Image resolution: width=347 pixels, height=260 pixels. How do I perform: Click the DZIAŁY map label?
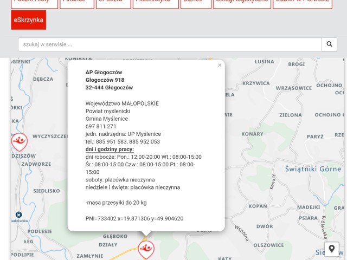108,245
